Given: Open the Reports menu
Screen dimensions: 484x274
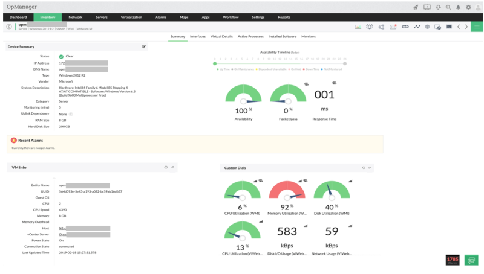Looking at the screenshot, I should coord(284,18).
